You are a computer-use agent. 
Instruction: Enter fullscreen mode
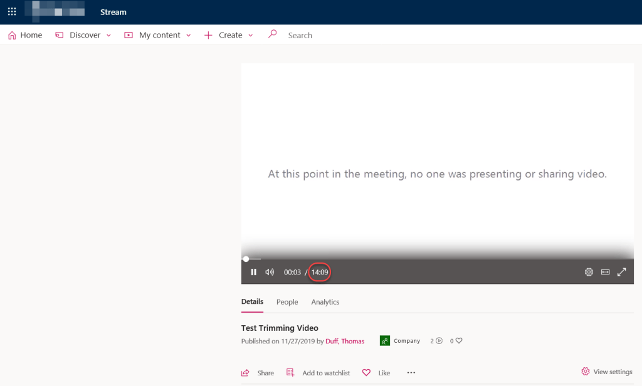(x=621, y=272)
